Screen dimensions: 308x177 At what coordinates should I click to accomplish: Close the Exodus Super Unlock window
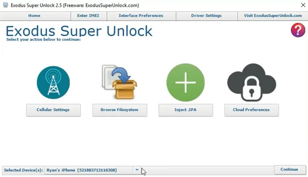tap(303, 5)
